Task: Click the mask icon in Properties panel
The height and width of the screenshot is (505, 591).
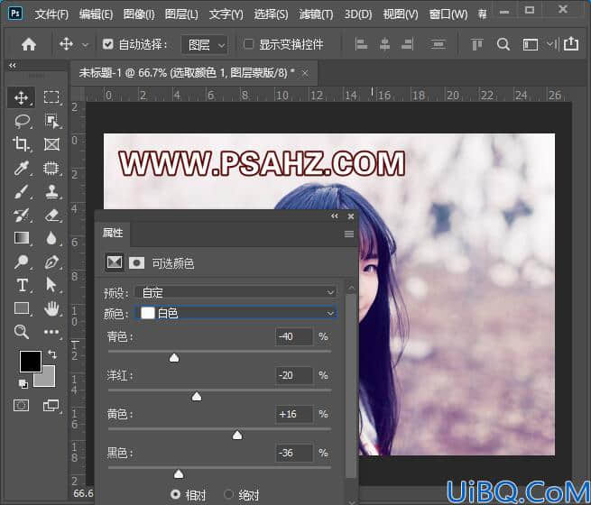Action: coord(136,262)
